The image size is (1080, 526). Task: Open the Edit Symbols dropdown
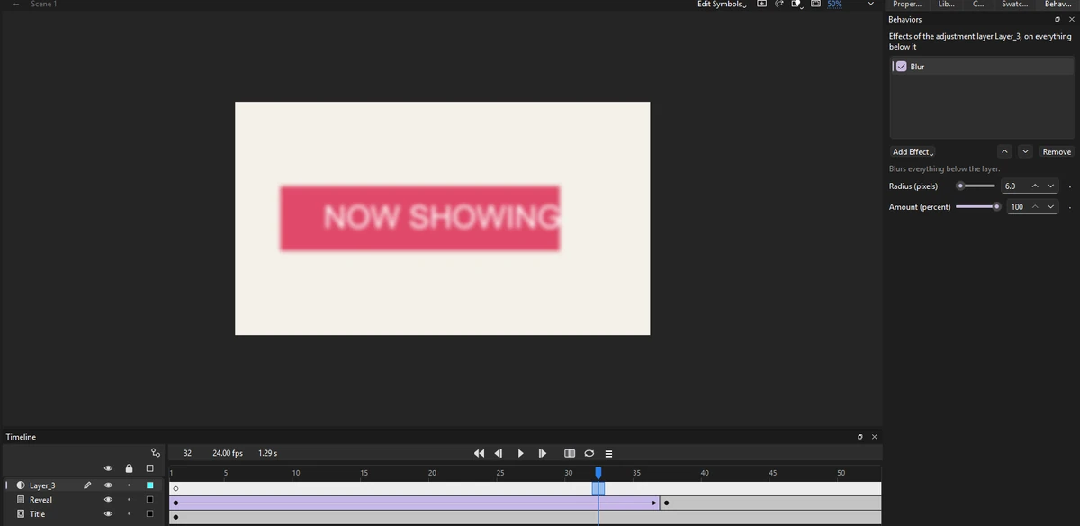click(x=722, y=5)
